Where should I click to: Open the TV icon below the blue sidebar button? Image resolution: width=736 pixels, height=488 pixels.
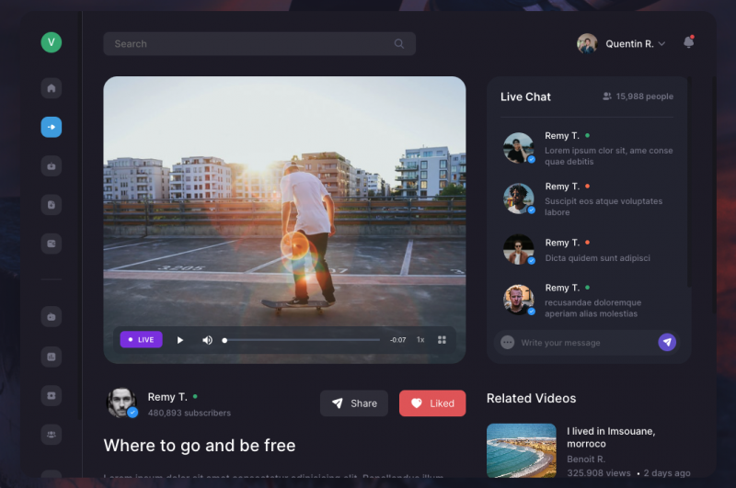pyautogui.click(x=52, y=166)
